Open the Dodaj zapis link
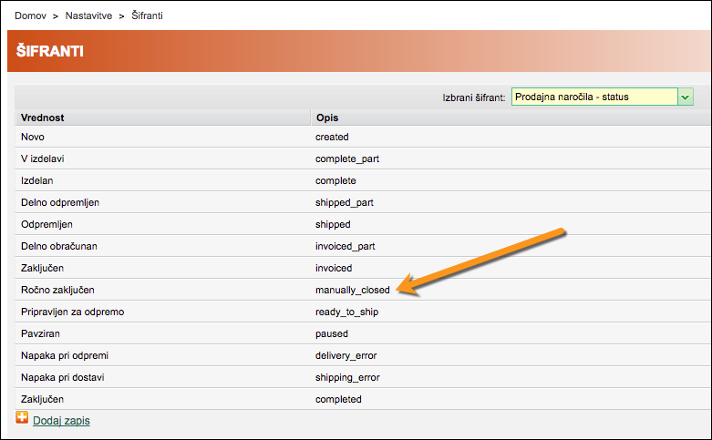This screenshot has height=440, width=712. (61, 421)
